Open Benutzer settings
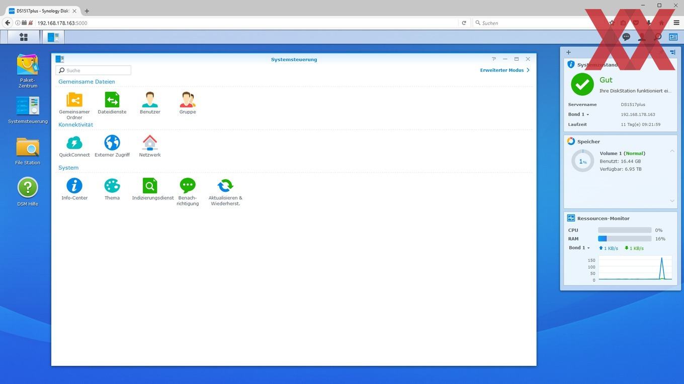Viewport: 684px width, 384px height. click(150, 103)
